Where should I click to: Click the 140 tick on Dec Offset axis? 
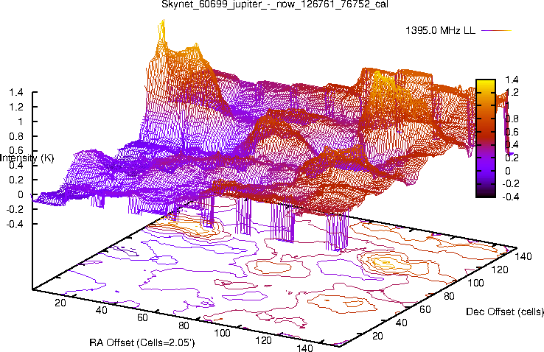[x=523, y=256]
